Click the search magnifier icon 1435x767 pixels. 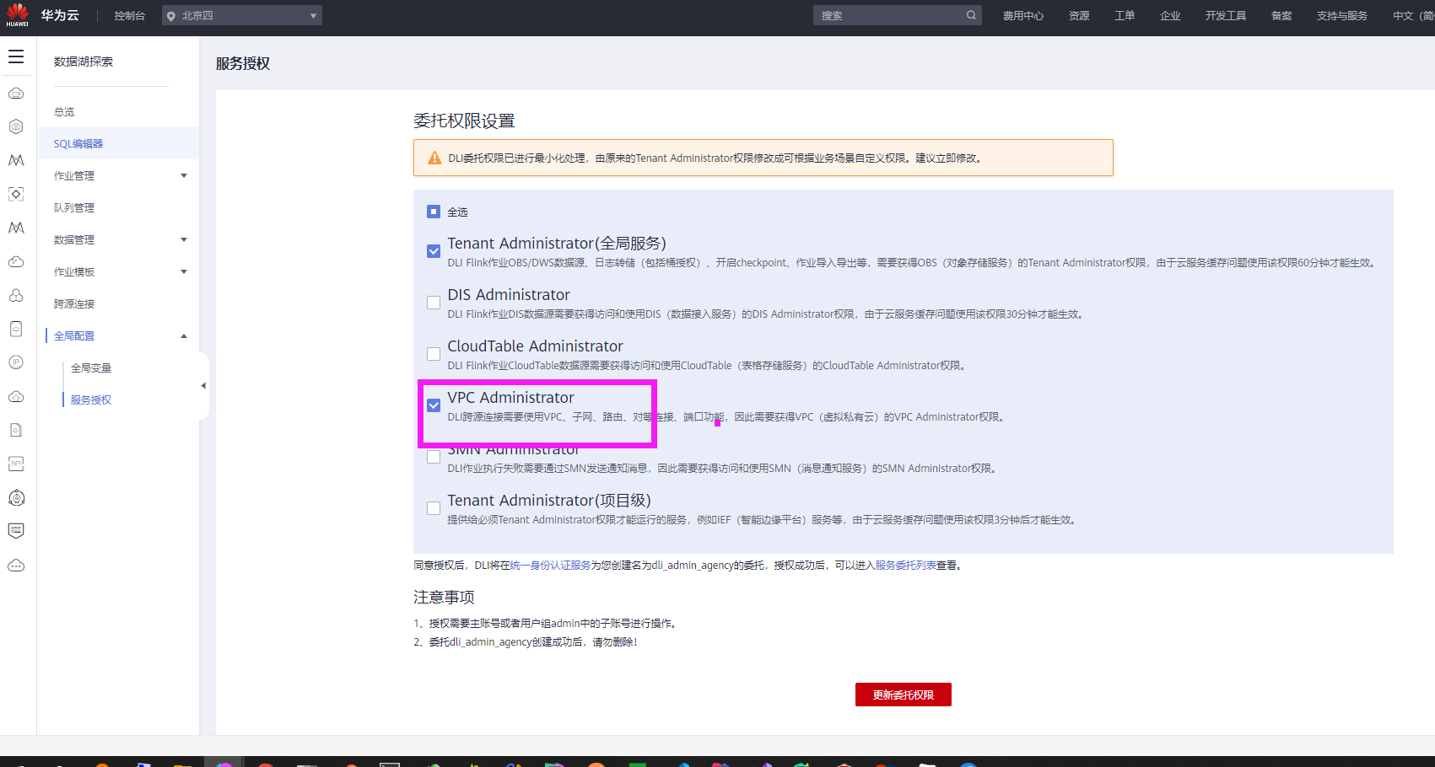[971, 15]
